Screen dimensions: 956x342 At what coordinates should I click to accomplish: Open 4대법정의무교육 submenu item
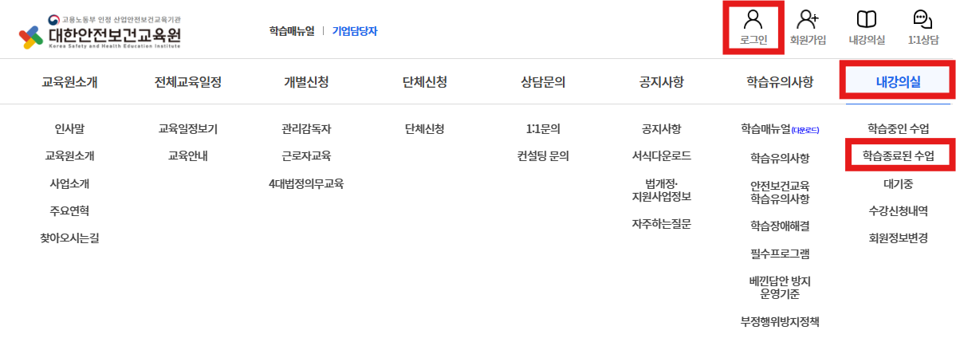(307, 183)
